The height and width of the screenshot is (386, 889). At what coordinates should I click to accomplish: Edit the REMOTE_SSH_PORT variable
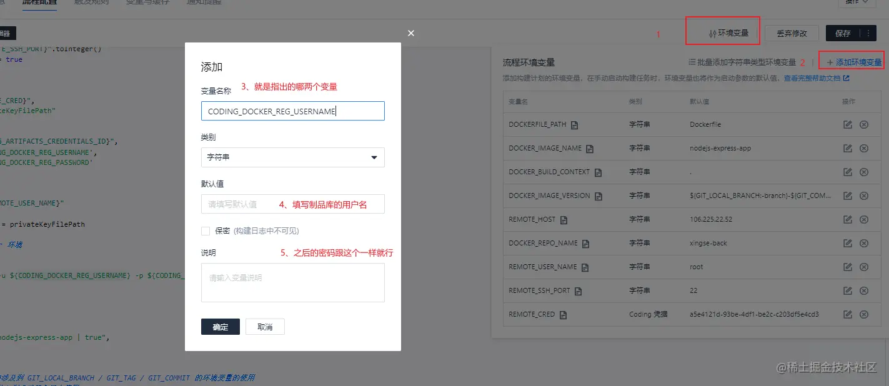(848, 291)
